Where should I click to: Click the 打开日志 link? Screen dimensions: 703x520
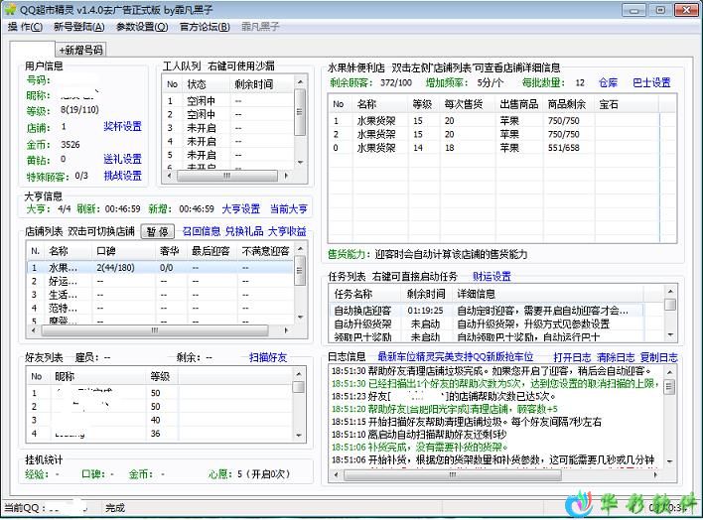(572, 357)
